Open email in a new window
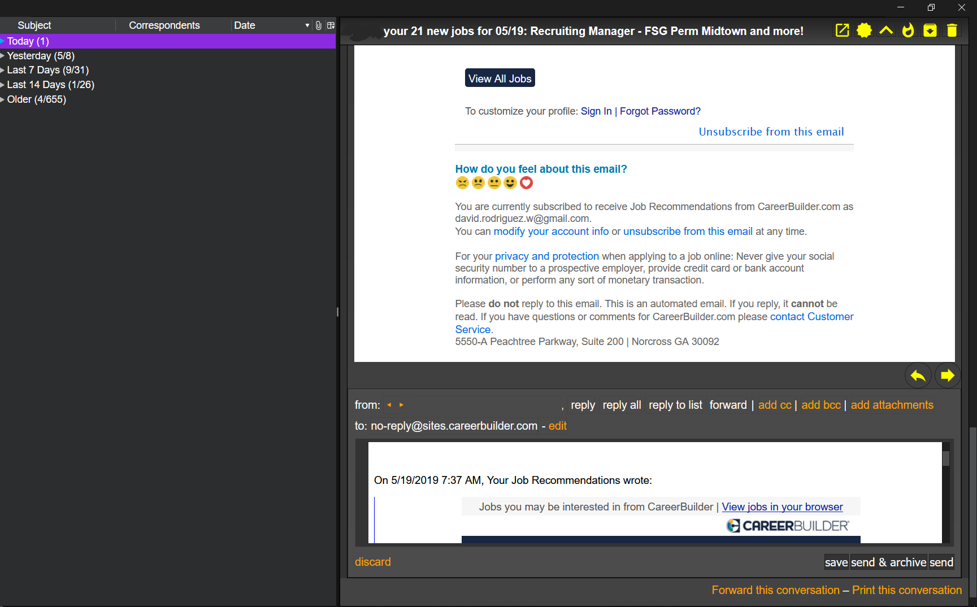The height and width of the screenshot is (607, 977). 842,30
